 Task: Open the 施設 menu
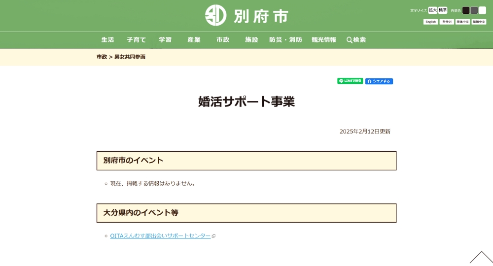[x=251, y=40]
